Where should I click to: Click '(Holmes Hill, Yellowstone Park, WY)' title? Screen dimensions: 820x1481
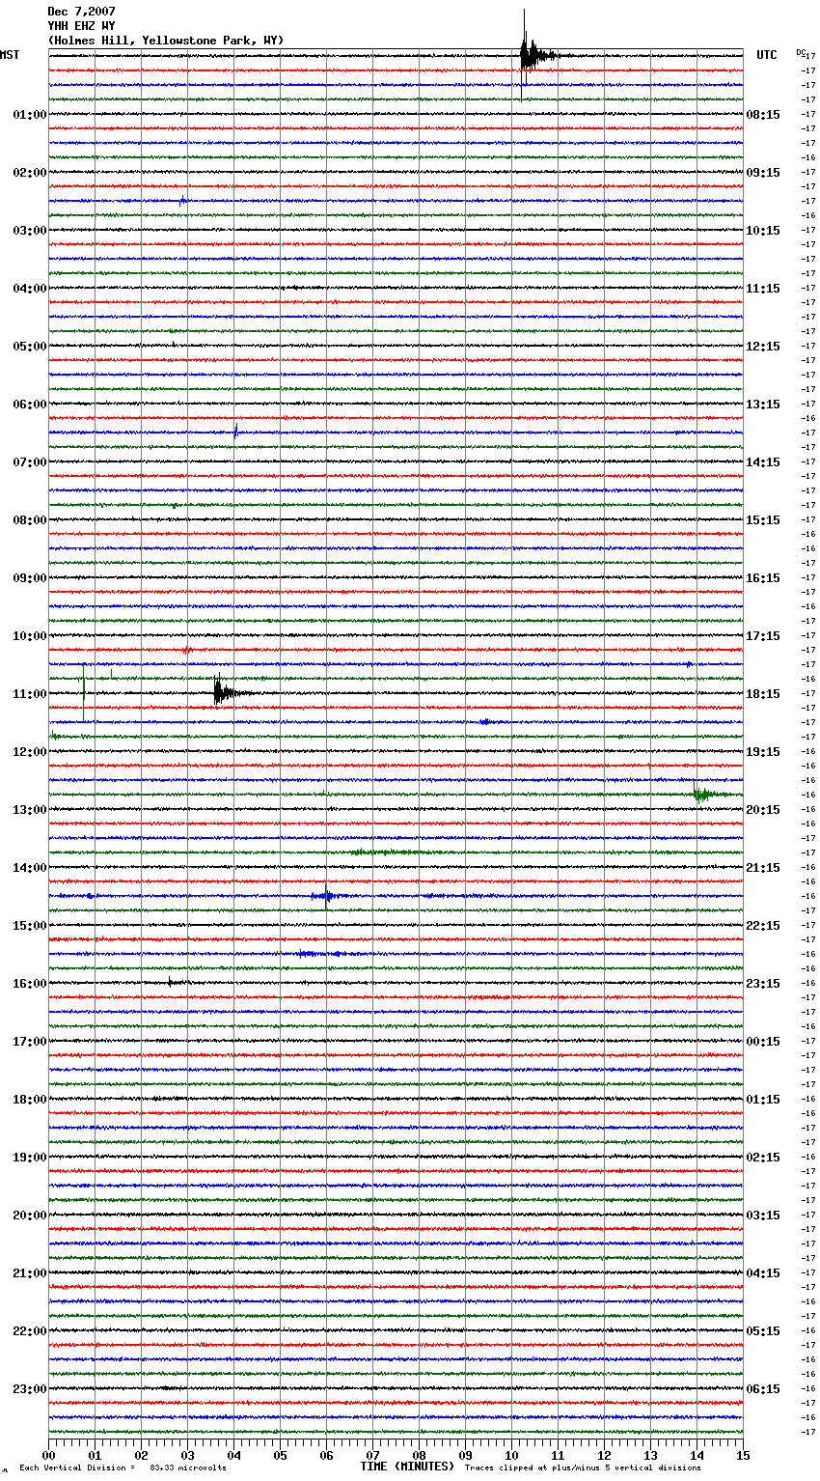click(x=166, y=41)
